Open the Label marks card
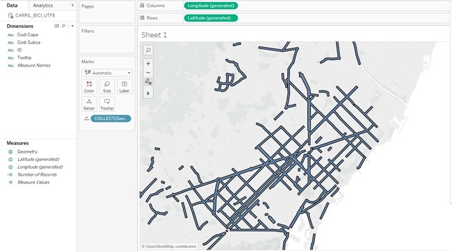The height and width of the screenshot is (252, 452). point(124,86)
